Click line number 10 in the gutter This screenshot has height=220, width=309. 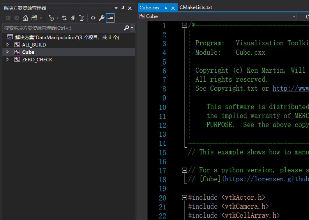[x=162, y=107]
